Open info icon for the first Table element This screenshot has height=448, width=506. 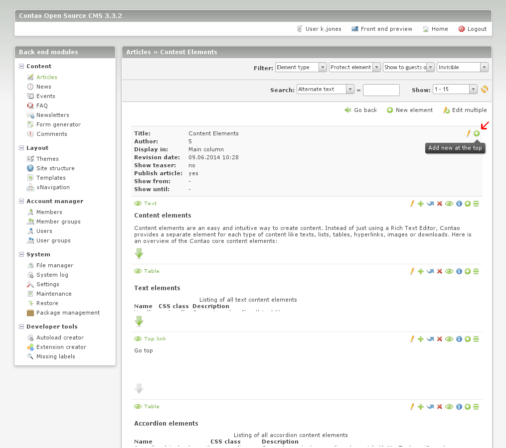click(459, 271)
